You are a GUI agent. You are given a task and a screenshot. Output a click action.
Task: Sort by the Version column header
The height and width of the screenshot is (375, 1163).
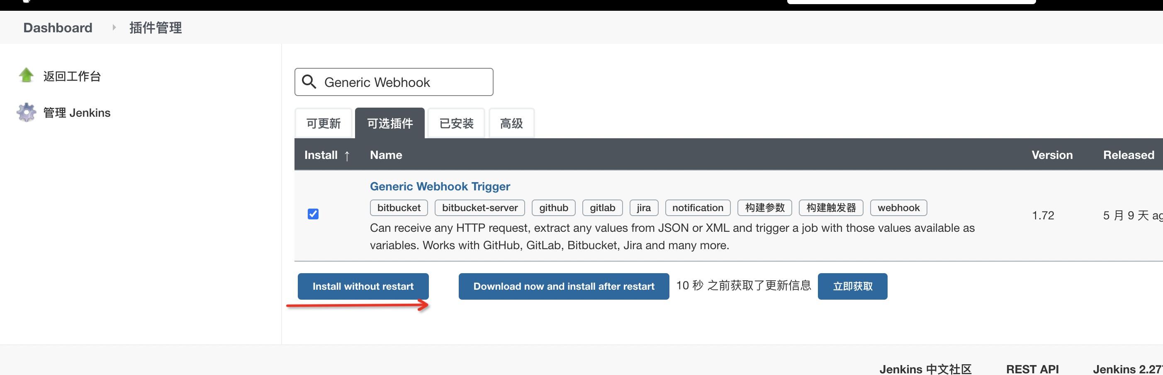1052,155
